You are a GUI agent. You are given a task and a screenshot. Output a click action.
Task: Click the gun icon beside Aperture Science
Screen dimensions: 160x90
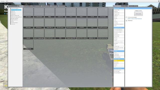[10, 8]
